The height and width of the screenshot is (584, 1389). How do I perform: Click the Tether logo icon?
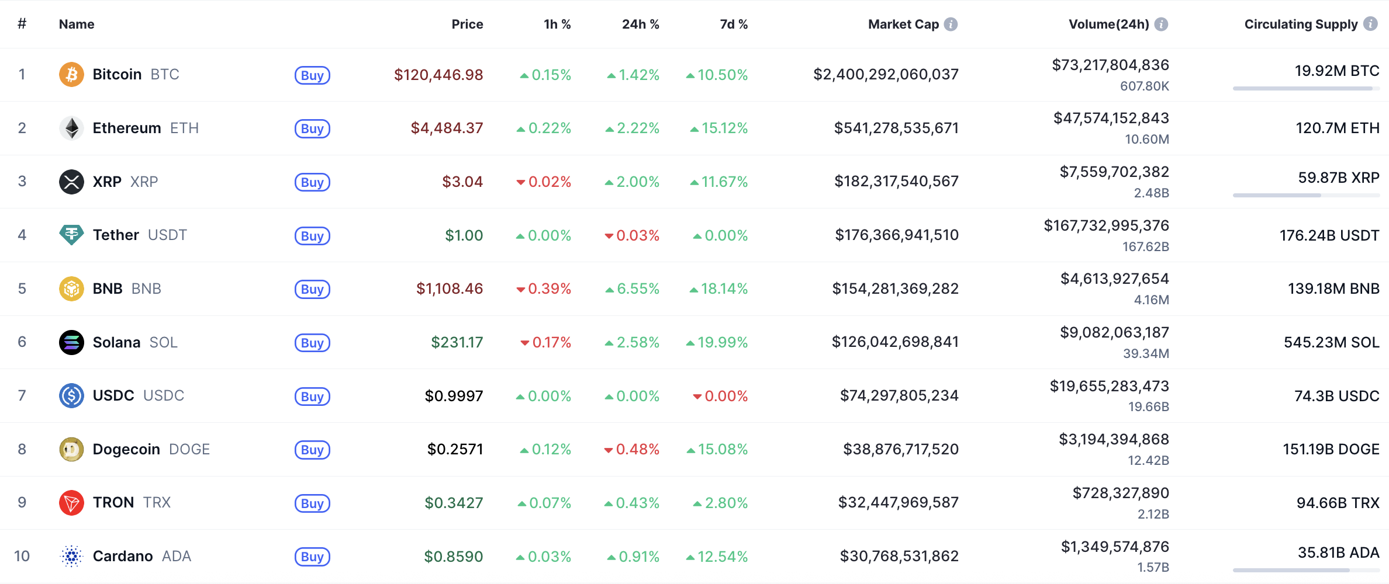(71, 235)
